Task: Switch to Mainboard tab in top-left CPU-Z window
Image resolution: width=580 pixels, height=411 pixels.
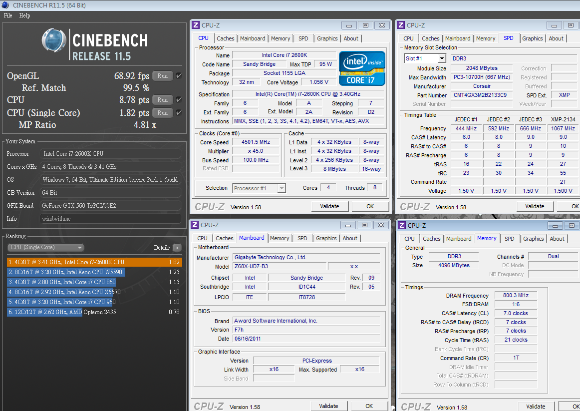Action: [x=253, y=38]
